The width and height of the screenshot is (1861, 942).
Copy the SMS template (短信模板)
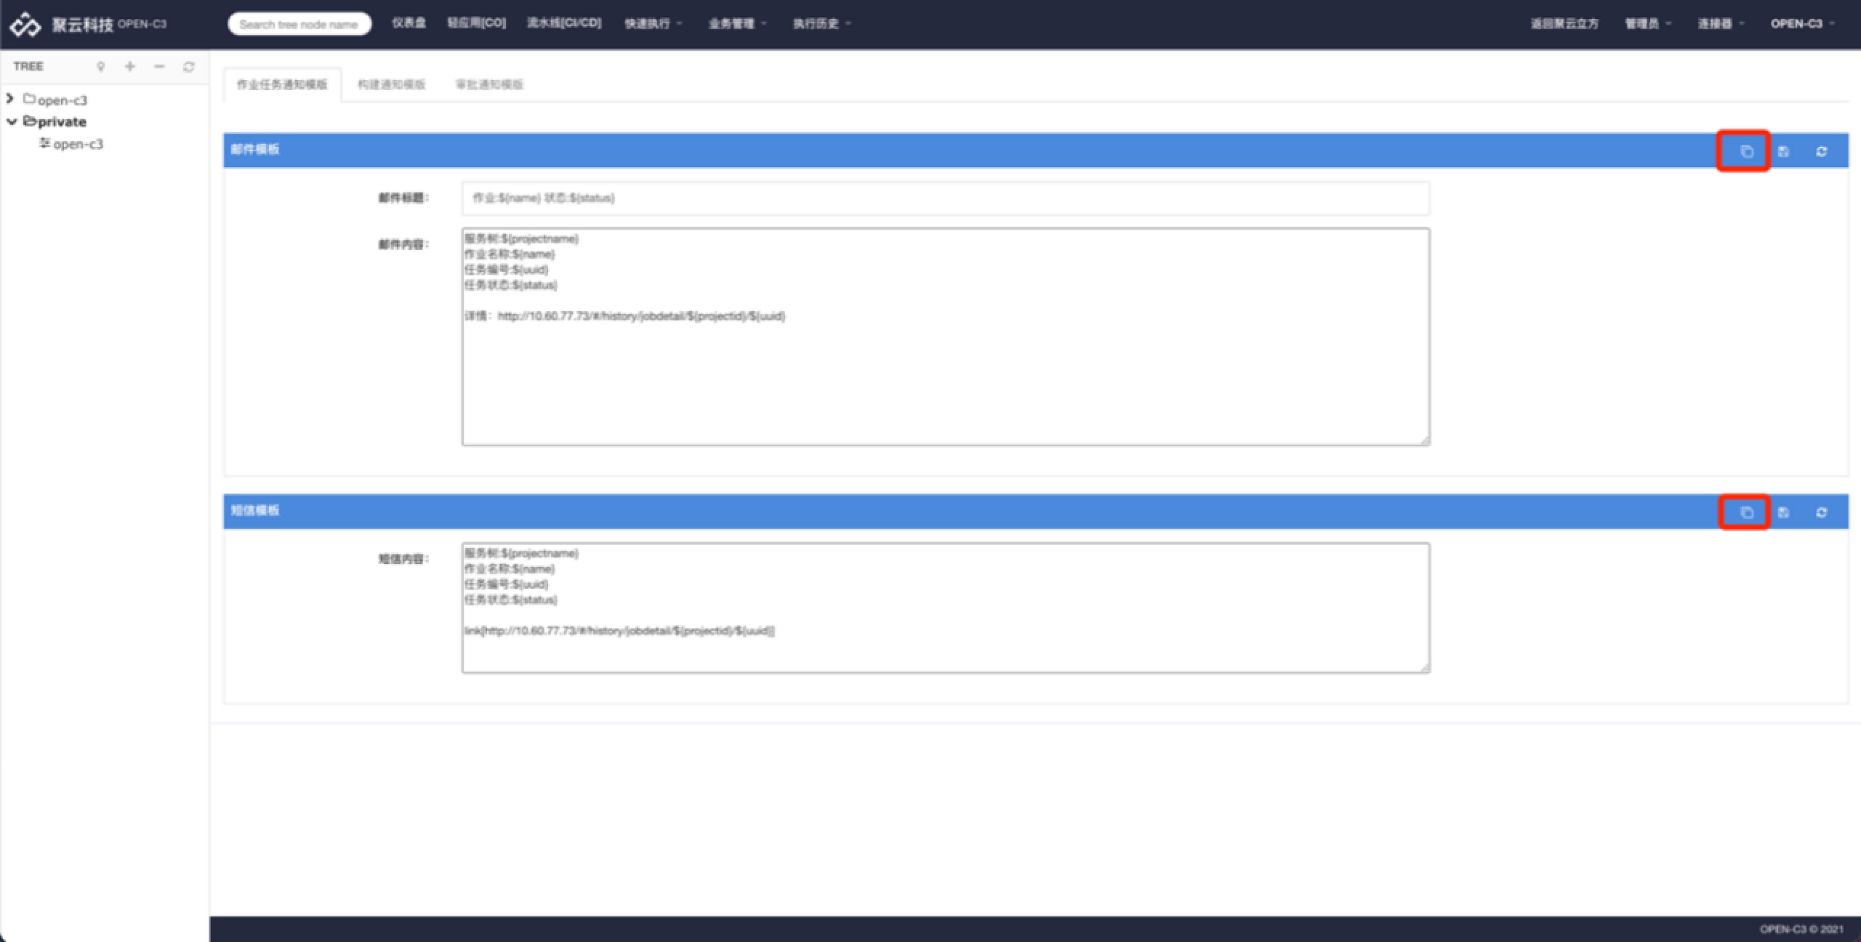click(x=1746, y=512)
